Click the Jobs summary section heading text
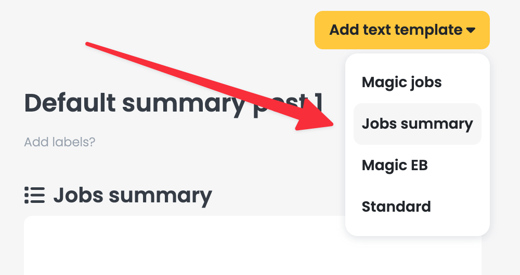Image resolution: width=520 pixels, height=275 pixels. coord(133,196)
